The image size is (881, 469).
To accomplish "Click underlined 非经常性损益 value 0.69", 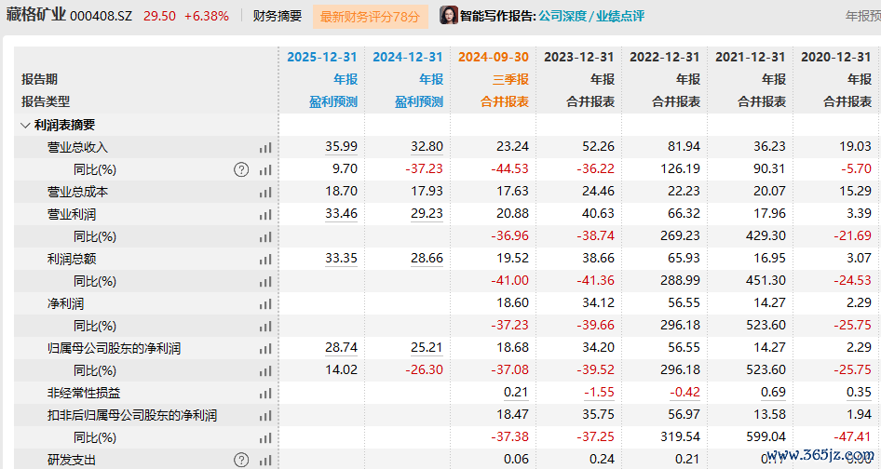I will click(x=773, y=392).
